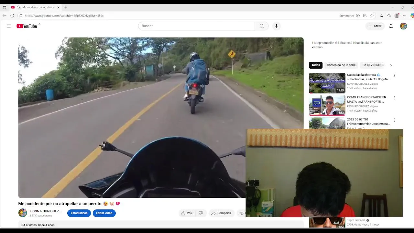Viewport: 414px width, 233px height.
Task: Show more filter chips with right arrow
Action: (391, 65)
